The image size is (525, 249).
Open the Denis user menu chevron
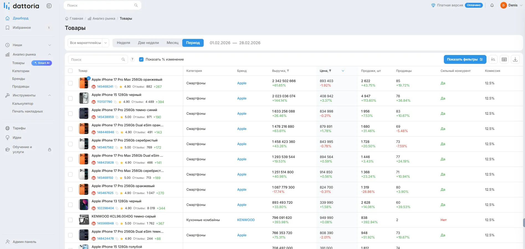click(521, 5)
